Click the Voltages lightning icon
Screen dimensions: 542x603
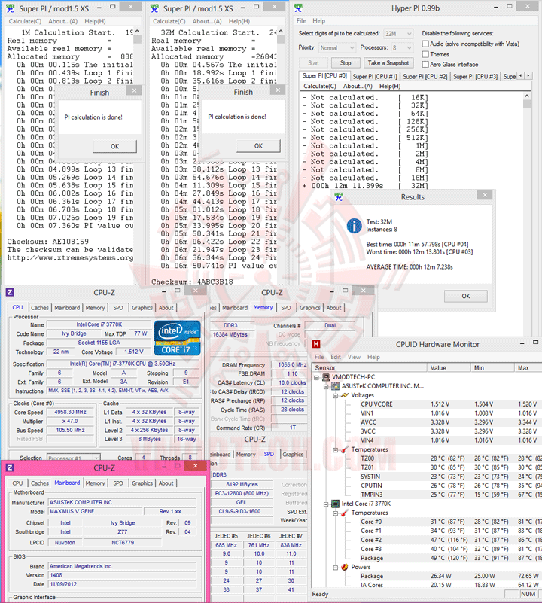pyautogui.click(x=345, y=395)
